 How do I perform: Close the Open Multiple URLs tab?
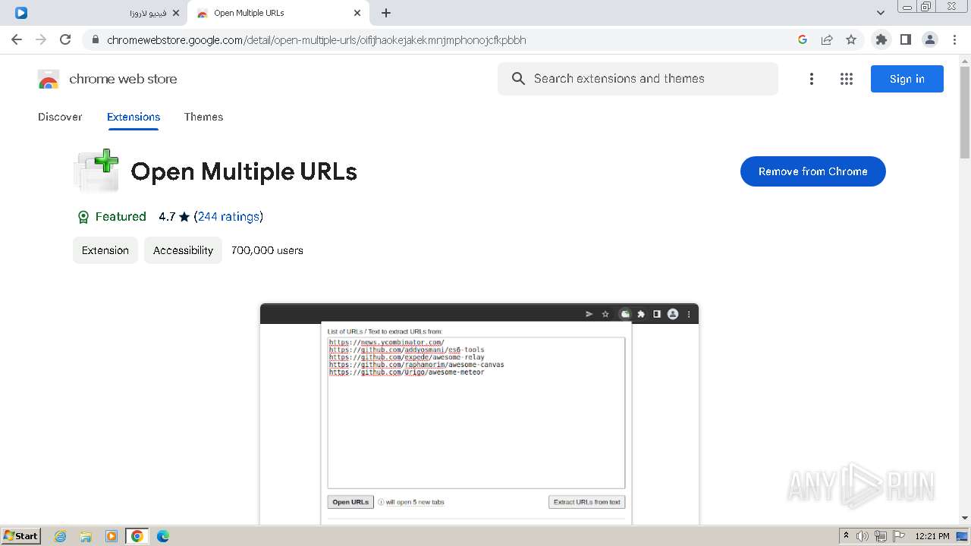point(357,13)
